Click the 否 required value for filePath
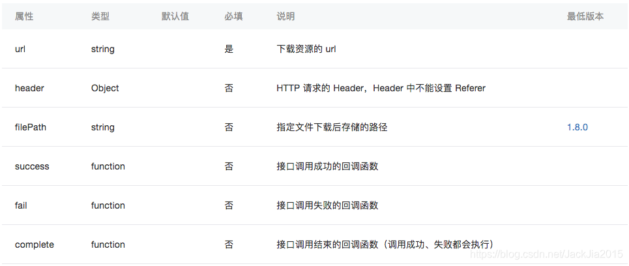This screenshot has width=629, height=266. (229, 127)
